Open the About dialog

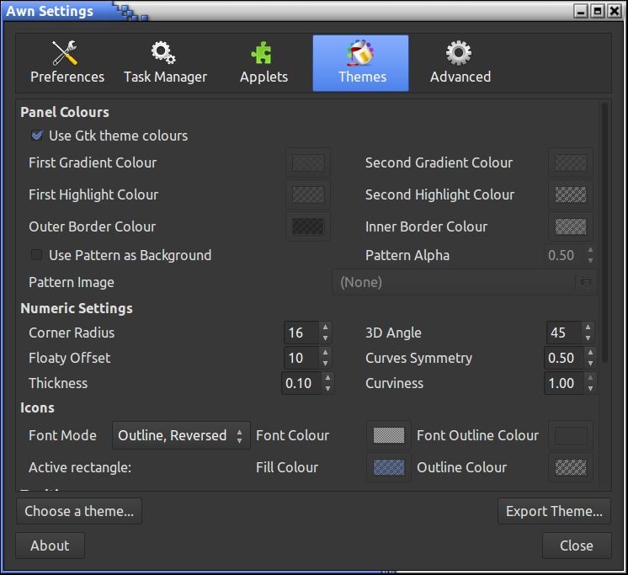pos(50,546)
